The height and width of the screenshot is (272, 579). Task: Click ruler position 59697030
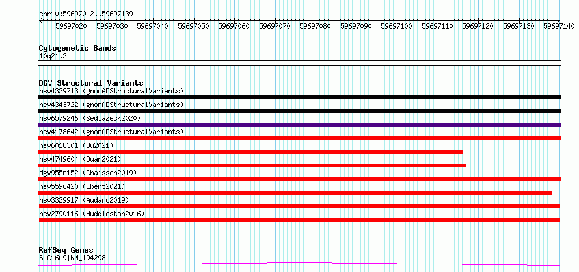(x=112, y=26)
